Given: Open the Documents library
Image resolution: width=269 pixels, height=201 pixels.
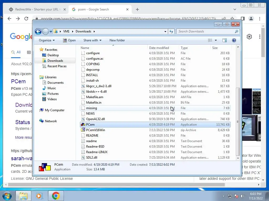Looking at the screenshot, I should 55,82.
